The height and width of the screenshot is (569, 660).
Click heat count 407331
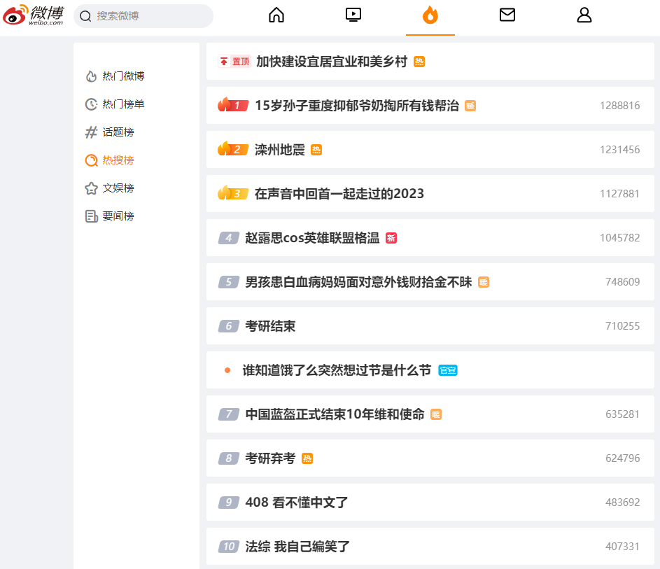pos(622,547)
